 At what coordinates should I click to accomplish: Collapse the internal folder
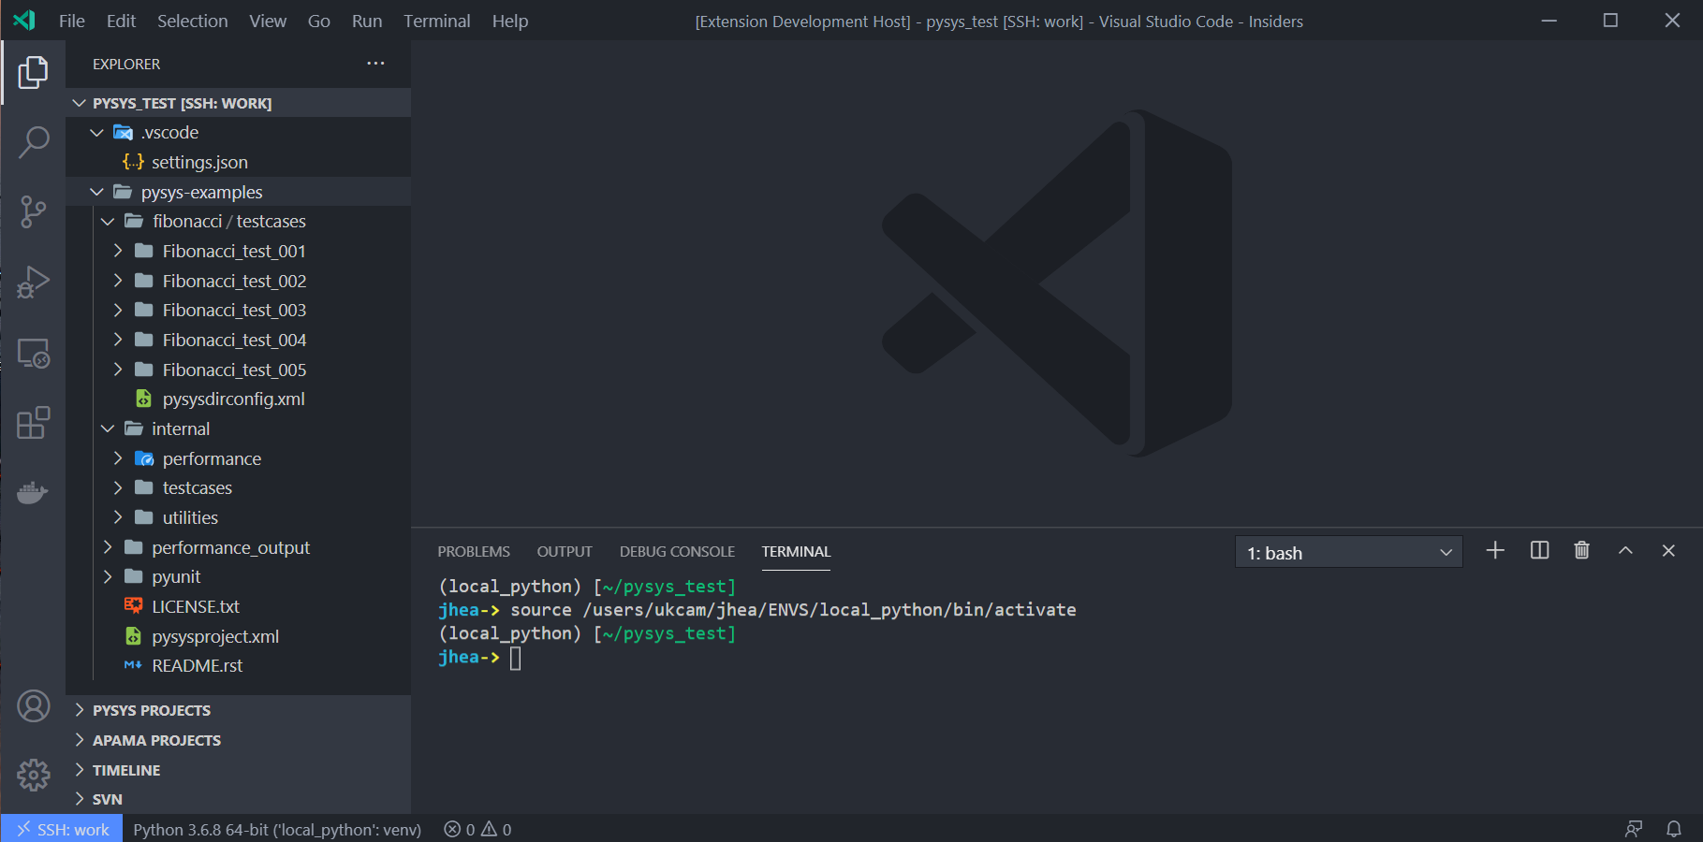point(238,428)
